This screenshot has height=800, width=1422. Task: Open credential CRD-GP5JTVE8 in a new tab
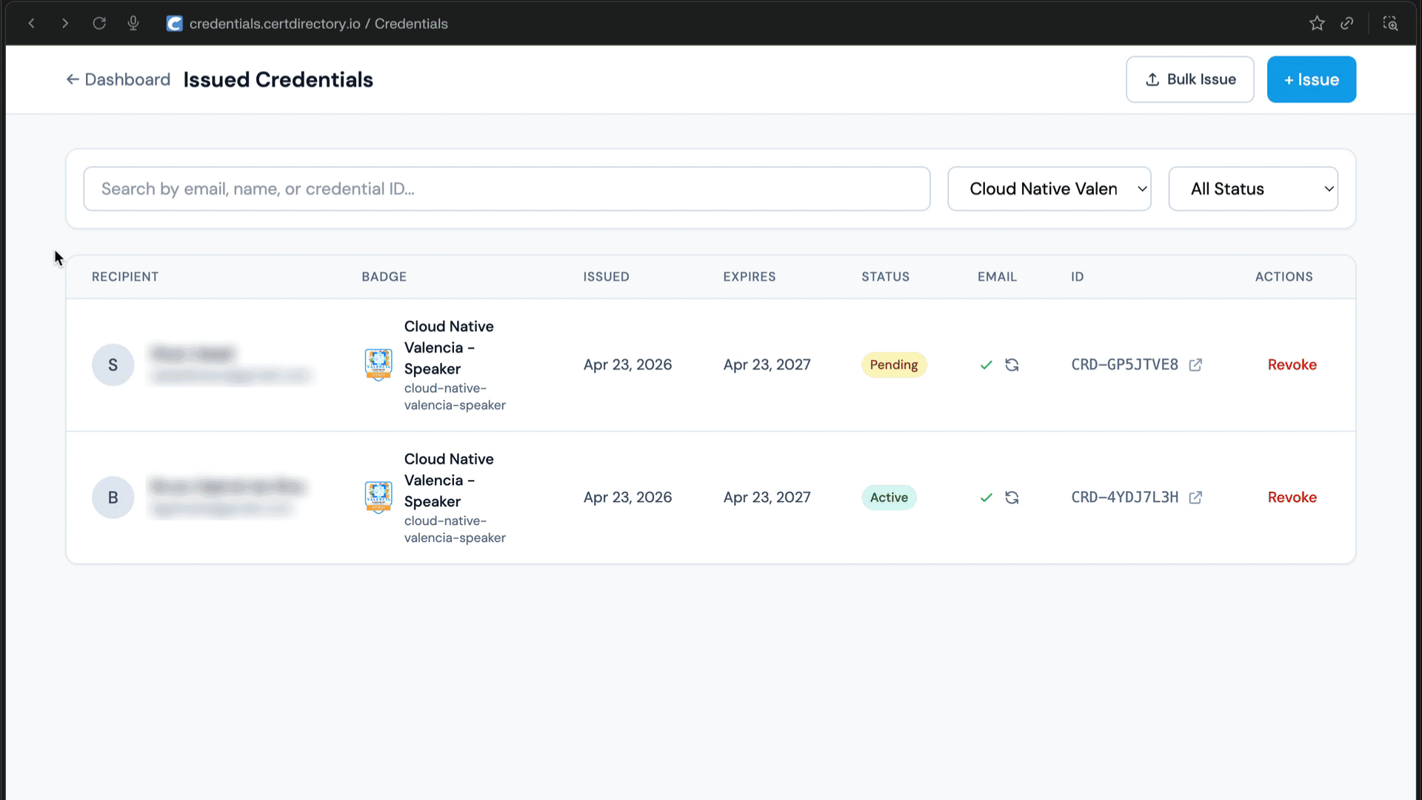[x=1195, y=365]
